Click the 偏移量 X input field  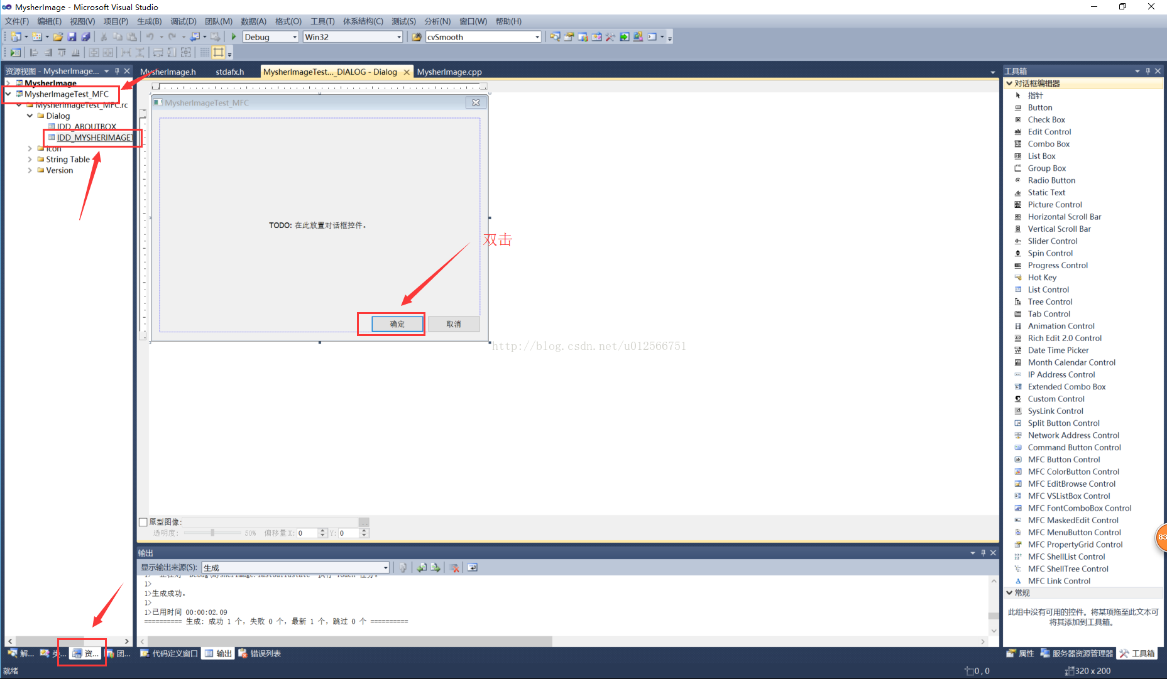pos(307,533)
